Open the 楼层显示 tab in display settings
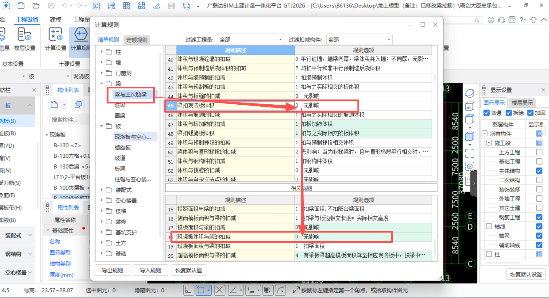Screen dimensions: 549x298 click(522, 103)
